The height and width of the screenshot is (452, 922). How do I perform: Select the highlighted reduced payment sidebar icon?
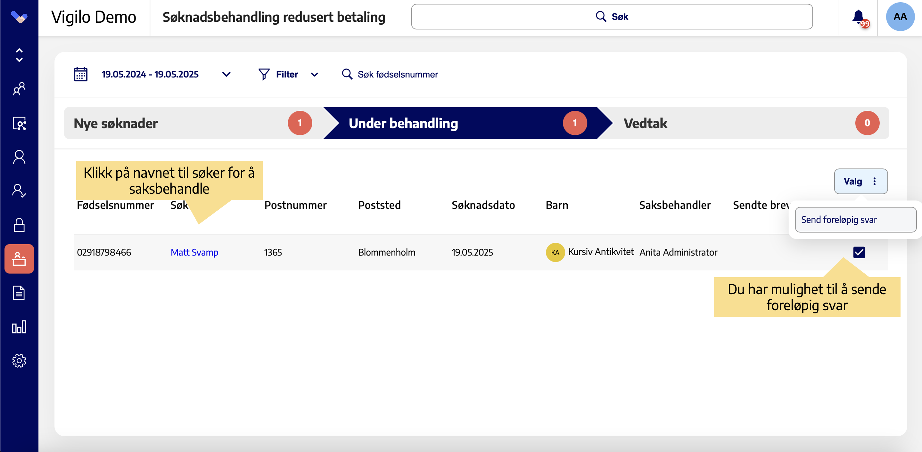coord(19,259)
